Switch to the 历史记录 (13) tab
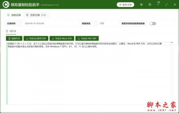Screen dimensions: 179x113 [36, 15]
